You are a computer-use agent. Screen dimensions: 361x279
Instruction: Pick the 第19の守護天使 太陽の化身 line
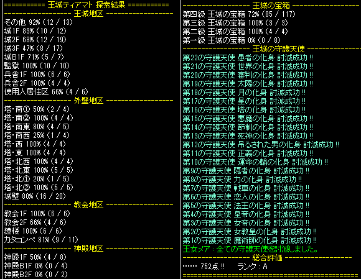coord(248,84)
